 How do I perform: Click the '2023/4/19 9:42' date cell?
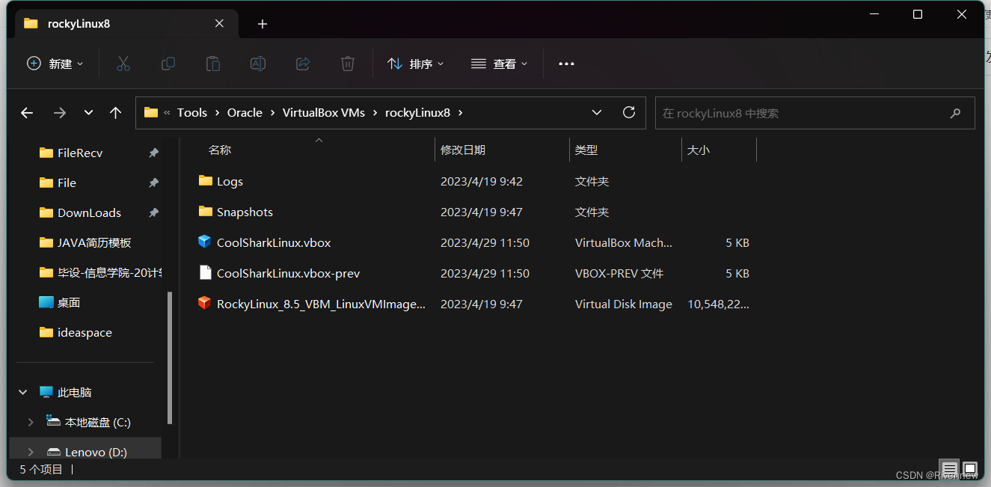pos(482,181)
